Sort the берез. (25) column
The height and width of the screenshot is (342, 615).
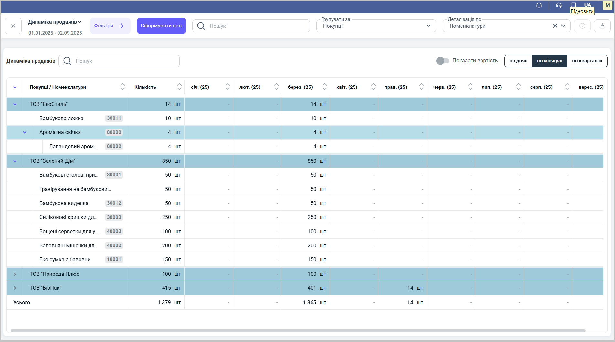tap(324, 87)
